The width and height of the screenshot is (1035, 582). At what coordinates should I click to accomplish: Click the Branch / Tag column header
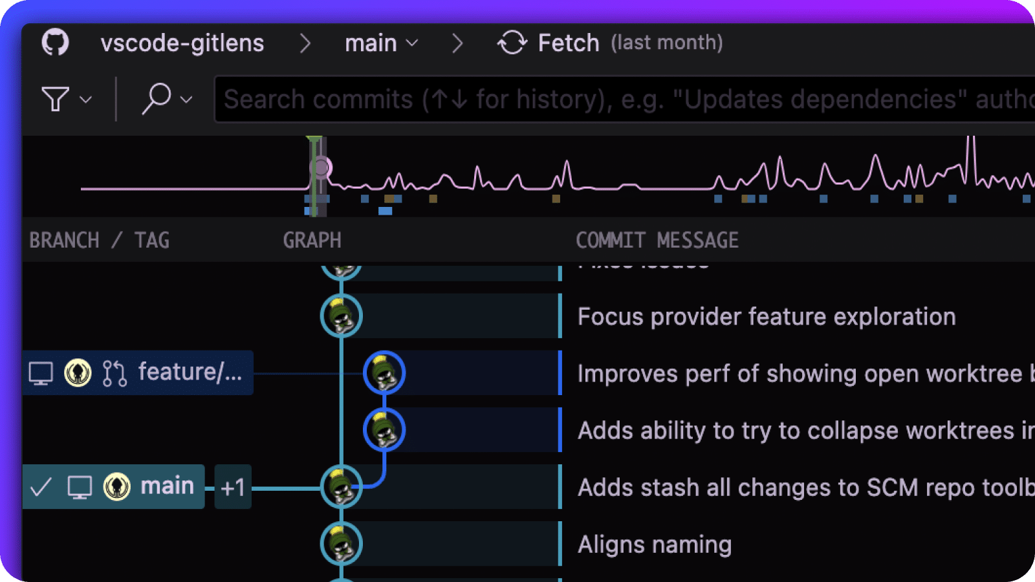[x=99, y=241]
